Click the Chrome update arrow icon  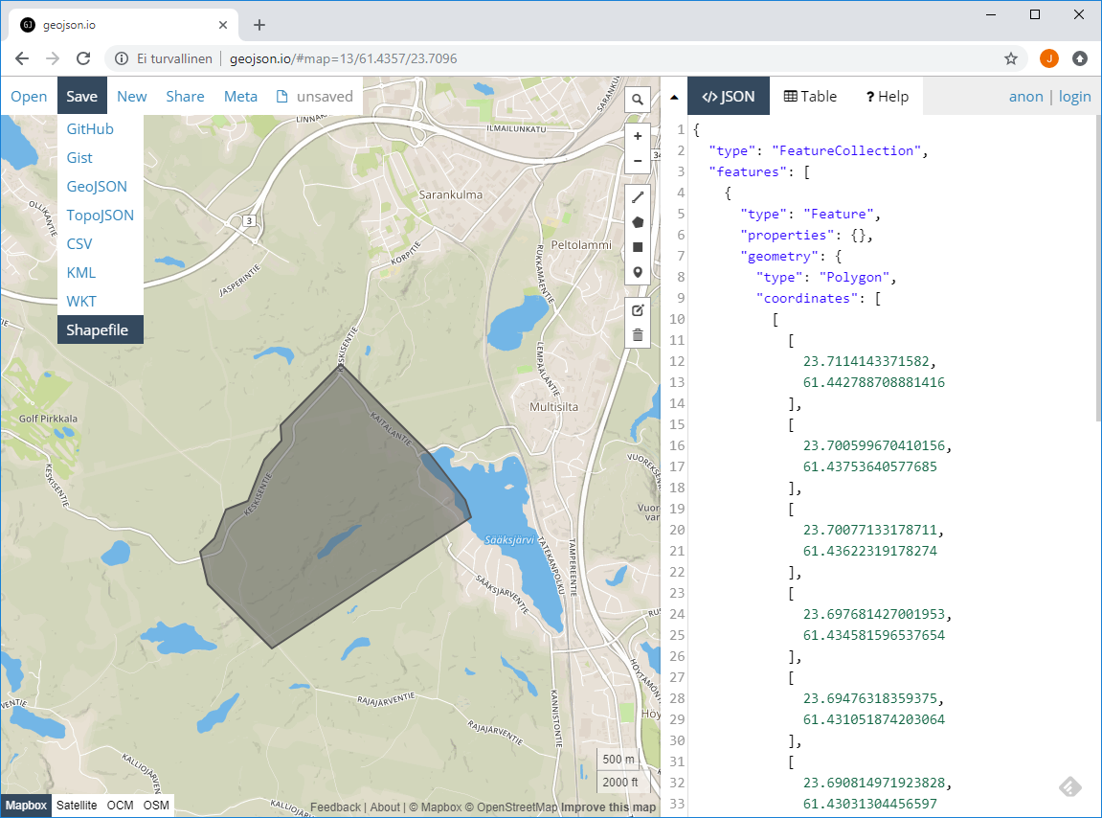(1080, 58)
